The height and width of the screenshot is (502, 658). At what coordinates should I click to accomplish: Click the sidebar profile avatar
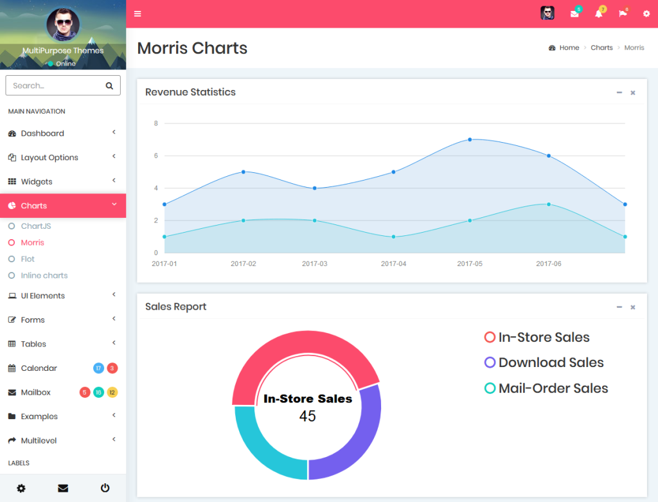[63, 25]
